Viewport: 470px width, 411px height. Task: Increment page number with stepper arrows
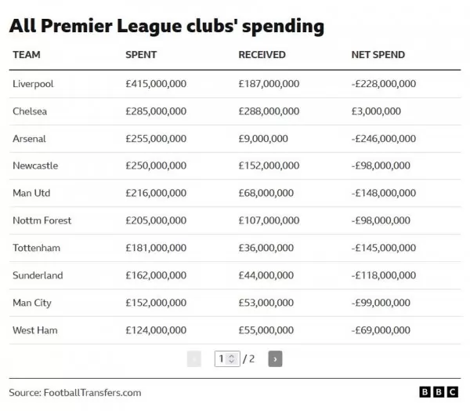(231, 356)
